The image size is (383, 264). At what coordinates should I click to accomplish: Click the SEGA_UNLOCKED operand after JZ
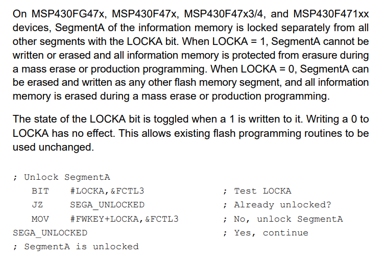point(107,205)
